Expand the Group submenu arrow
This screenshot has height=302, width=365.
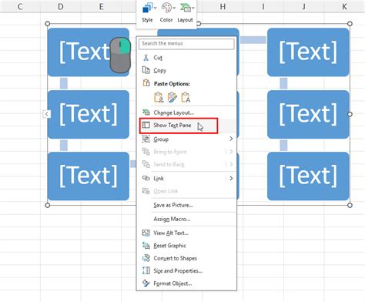pyautogui.click(x=231, y=139)
